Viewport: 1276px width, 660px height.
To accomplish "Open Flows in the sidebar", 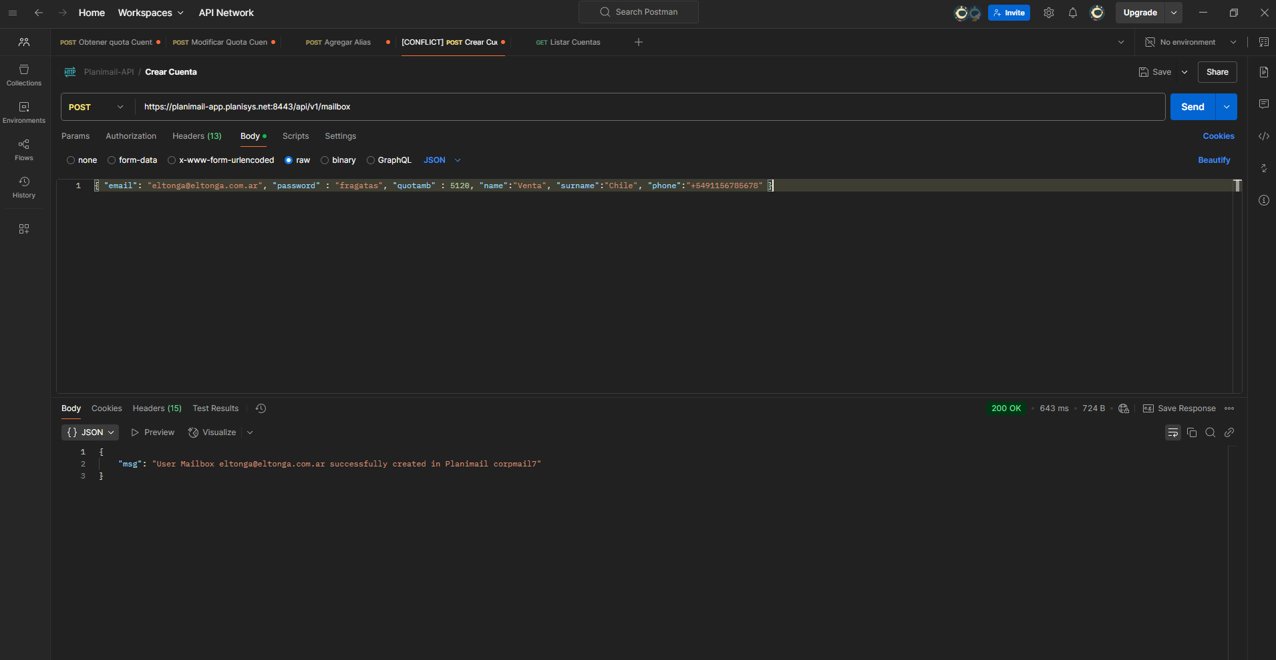I will (24, 150).
